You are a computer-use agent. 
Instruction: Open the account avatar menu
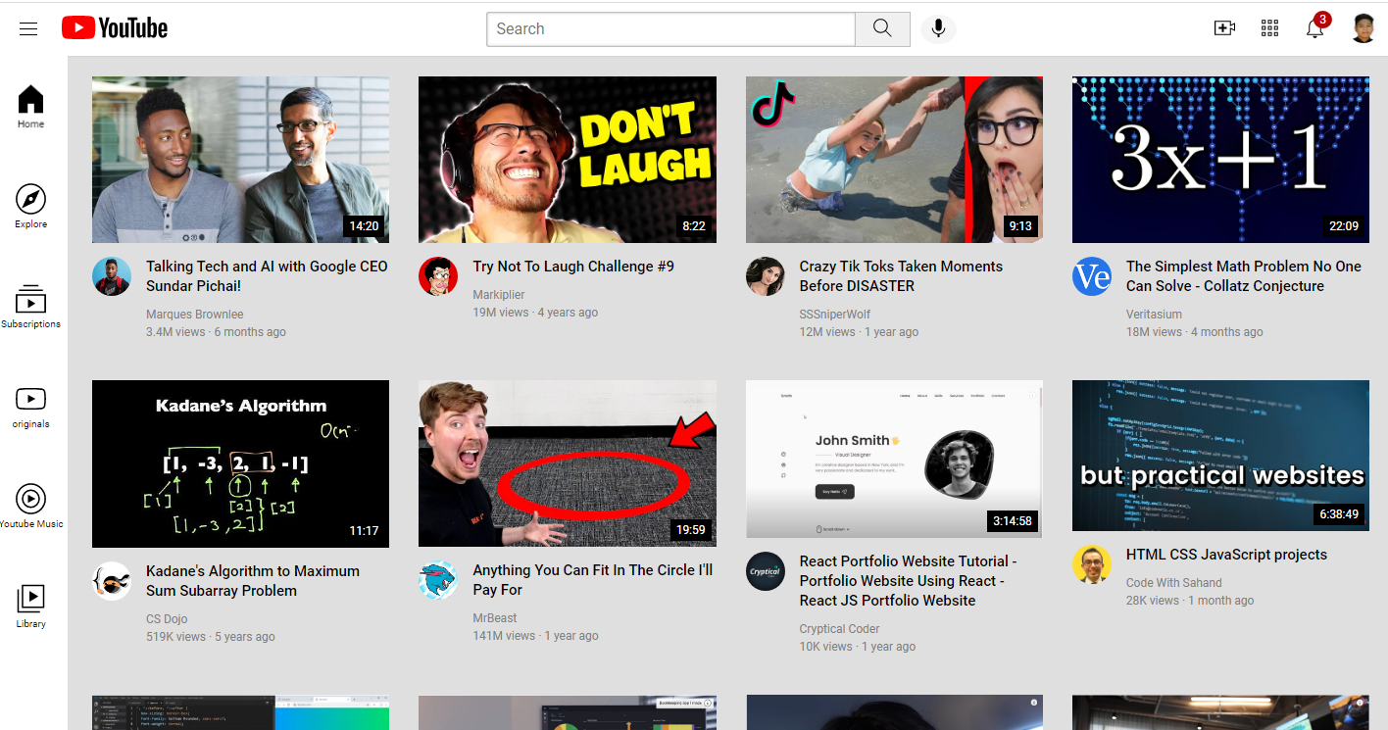click(1363, 28)
